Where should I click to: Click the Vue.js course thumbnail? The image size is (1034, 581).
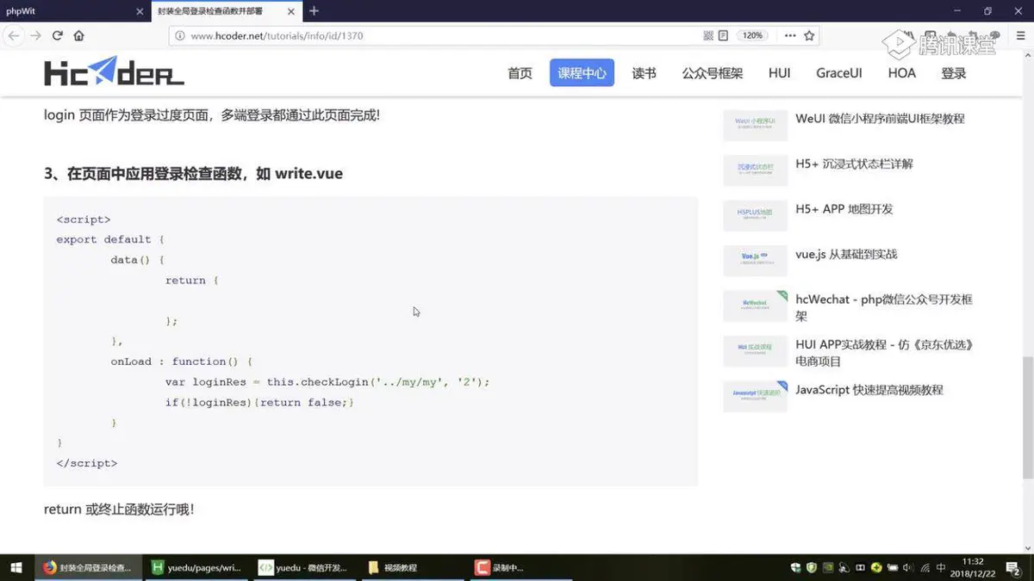755,261
